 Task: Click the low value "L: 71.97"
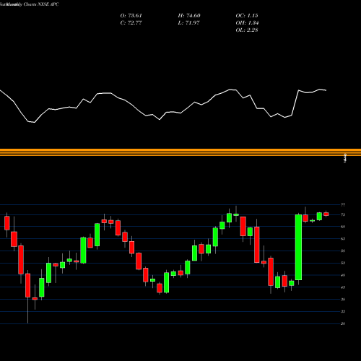(x=189, y=23)
